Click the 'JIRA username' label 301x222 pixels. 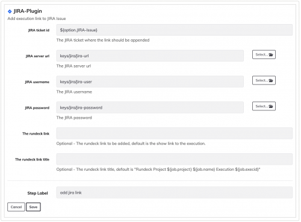[37, 82]
